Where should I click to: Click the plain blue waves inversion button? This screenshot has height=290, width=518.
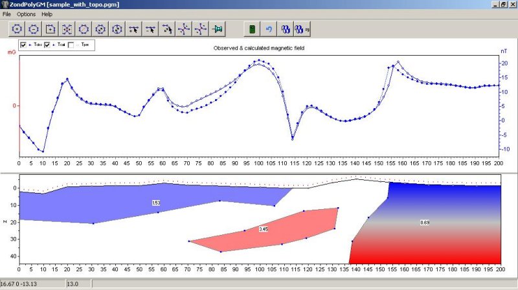[x=286, y=29]
